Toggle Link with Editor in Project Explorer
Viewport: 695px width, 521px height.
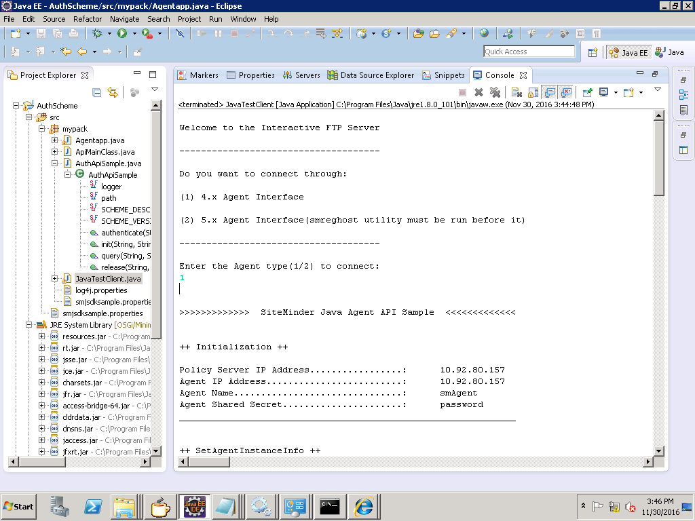[x=113, y=92]
